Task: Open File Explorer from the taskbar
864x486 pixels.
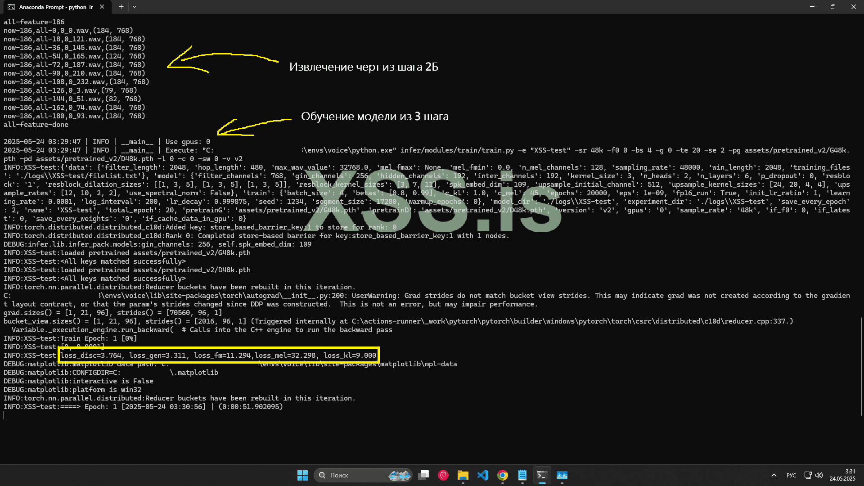Action: 463,475
